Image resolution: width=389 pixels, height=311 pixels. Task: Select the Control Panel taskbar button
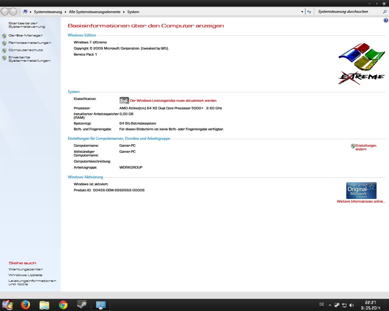click(x=101, y=305)
